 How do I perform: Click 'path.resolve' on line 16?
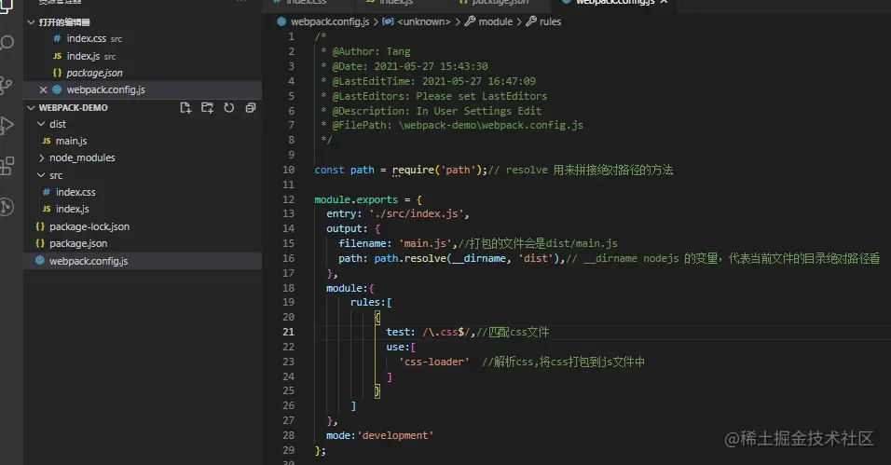(410, 259)
